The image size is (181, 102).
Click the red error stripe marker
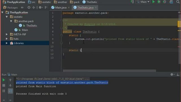point(179,47)
